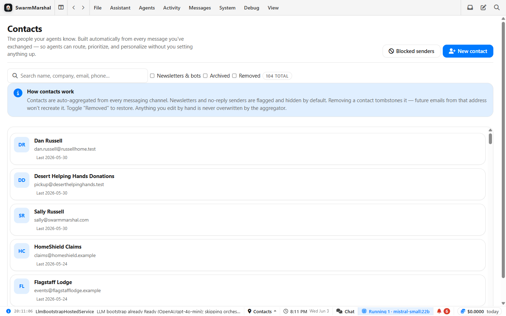Screen dimensions: 506x316
Task: Open the HomeShield Claims contact name
Action: (x=58, y=247)
